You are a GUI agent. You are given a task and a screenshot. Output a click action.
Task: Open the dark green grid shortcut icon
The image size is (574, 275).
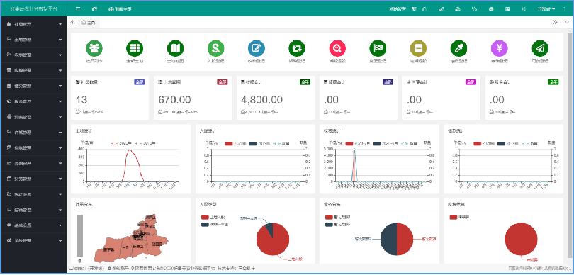click(135, 48)
